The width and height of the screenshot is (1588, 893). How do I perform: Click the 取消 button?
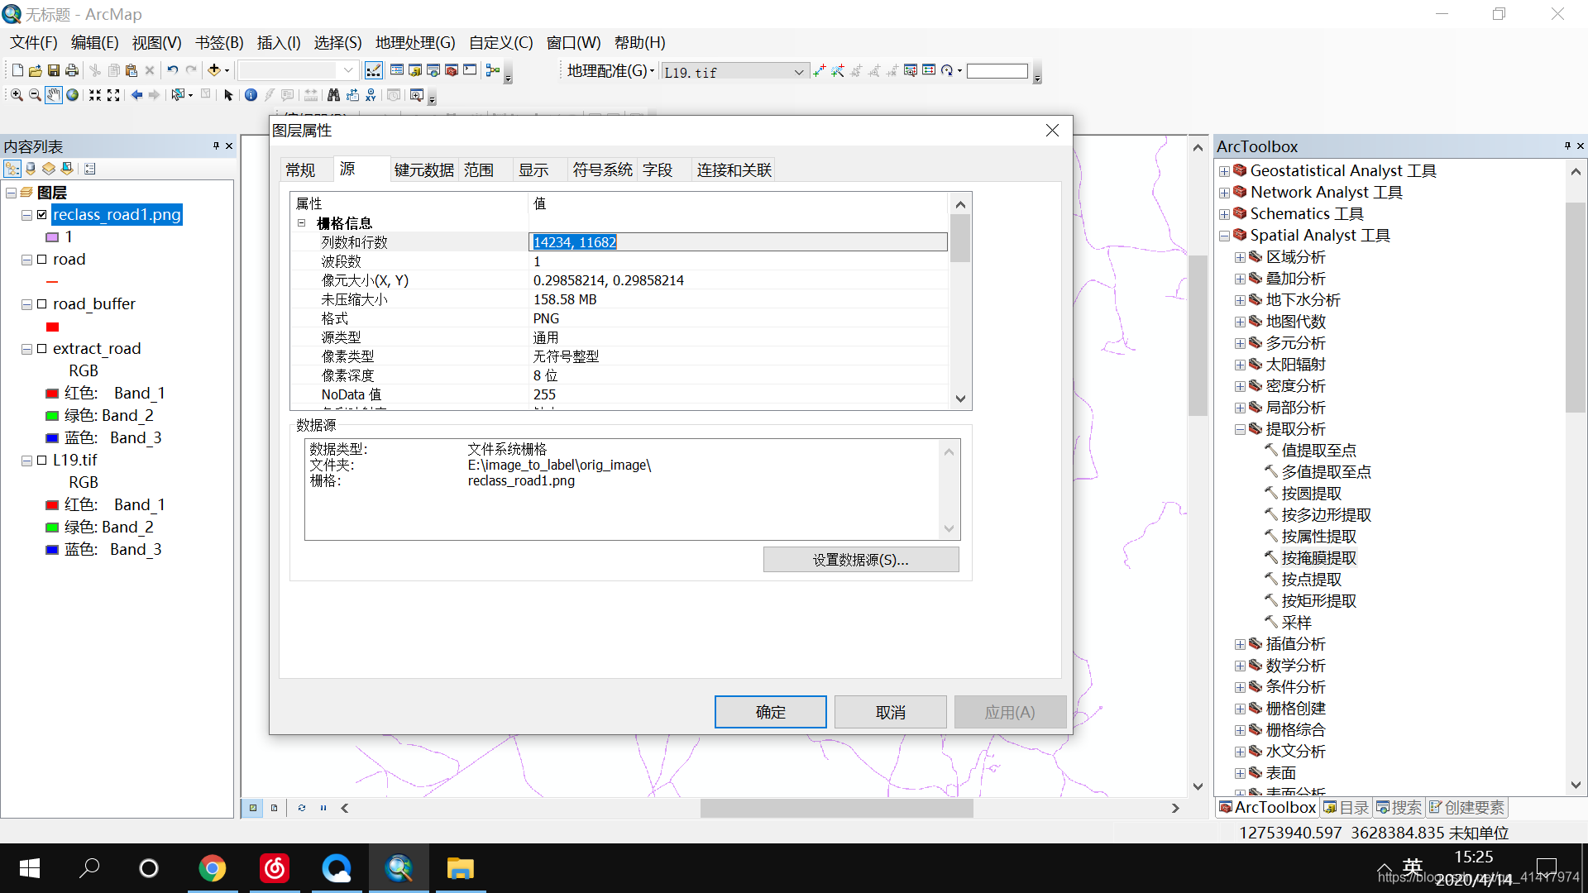tap(891, 712)
